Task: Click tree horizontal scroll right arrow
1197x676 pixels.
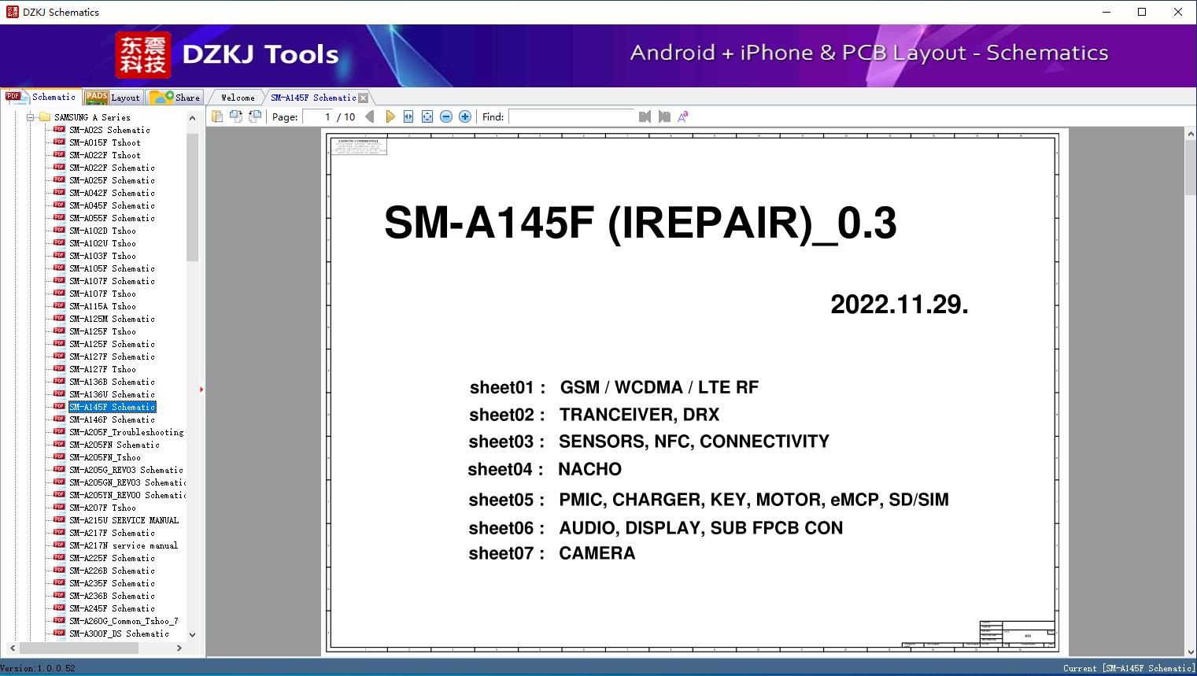Action: point(179,648)
